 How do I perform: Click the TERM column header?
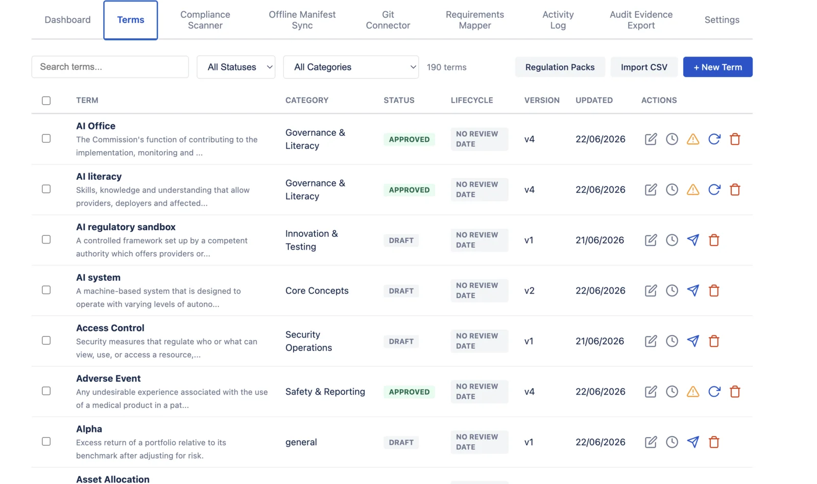pyautogui.click(x=87, y=100)
